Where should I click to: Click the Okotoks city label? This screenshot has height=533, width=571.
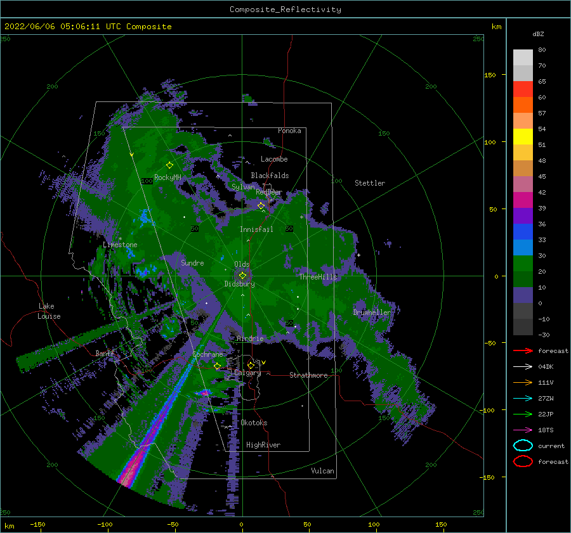[x=254, y=423]
